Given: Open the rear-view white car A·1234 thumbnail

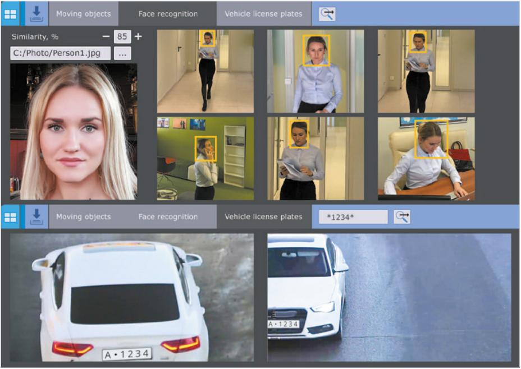Looking at the screenshot, I should pos(131,298).
